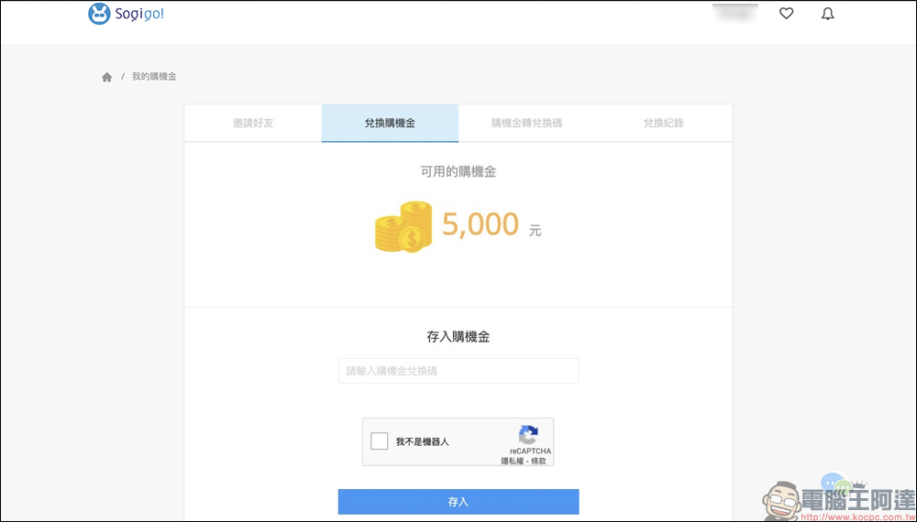917x522 pixels.
Task: Click the blue 存入 button
Action: tap(458, 502)
